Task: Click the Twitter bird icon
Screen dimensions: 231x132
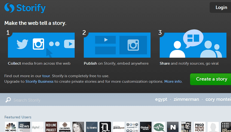Action: pyautogui.click(x=22, y=44)
